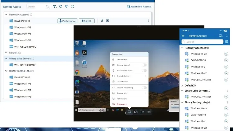Image resolution: width=233 pixels, height=131 pixels.
Task: Collapse the desktop Default (0) group
Action: 6,53
